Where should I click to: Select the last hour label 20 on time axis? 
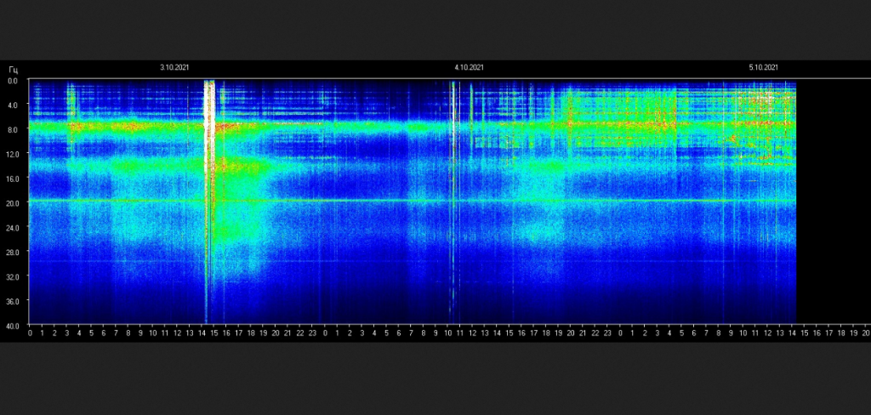(865, 334)
